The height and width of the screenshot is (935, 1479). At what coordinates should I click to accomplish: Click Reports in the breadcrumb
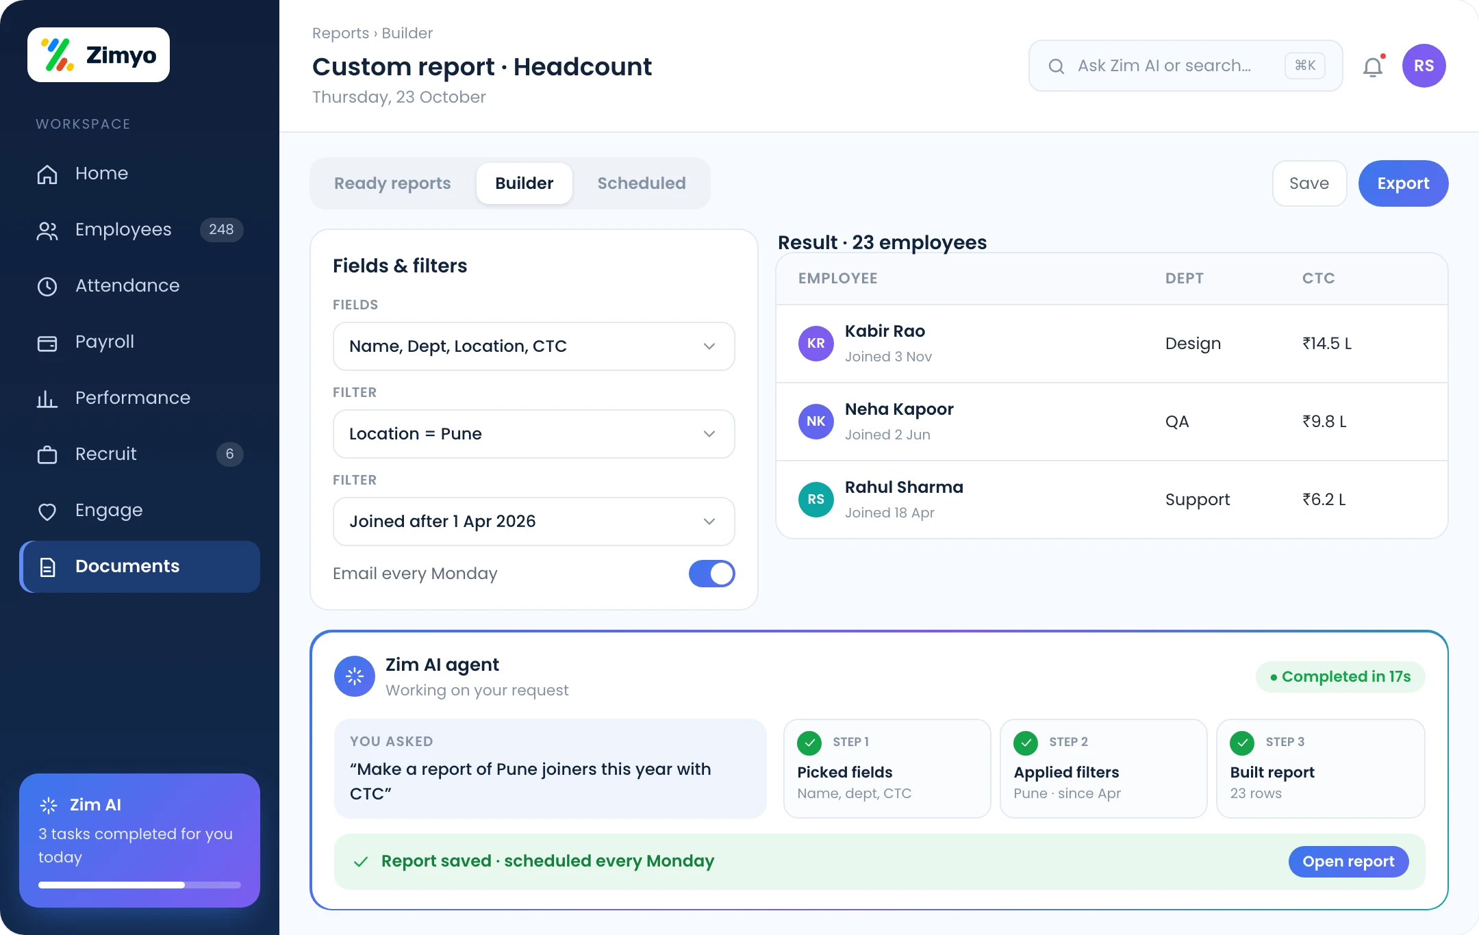[x=340, y=33]
